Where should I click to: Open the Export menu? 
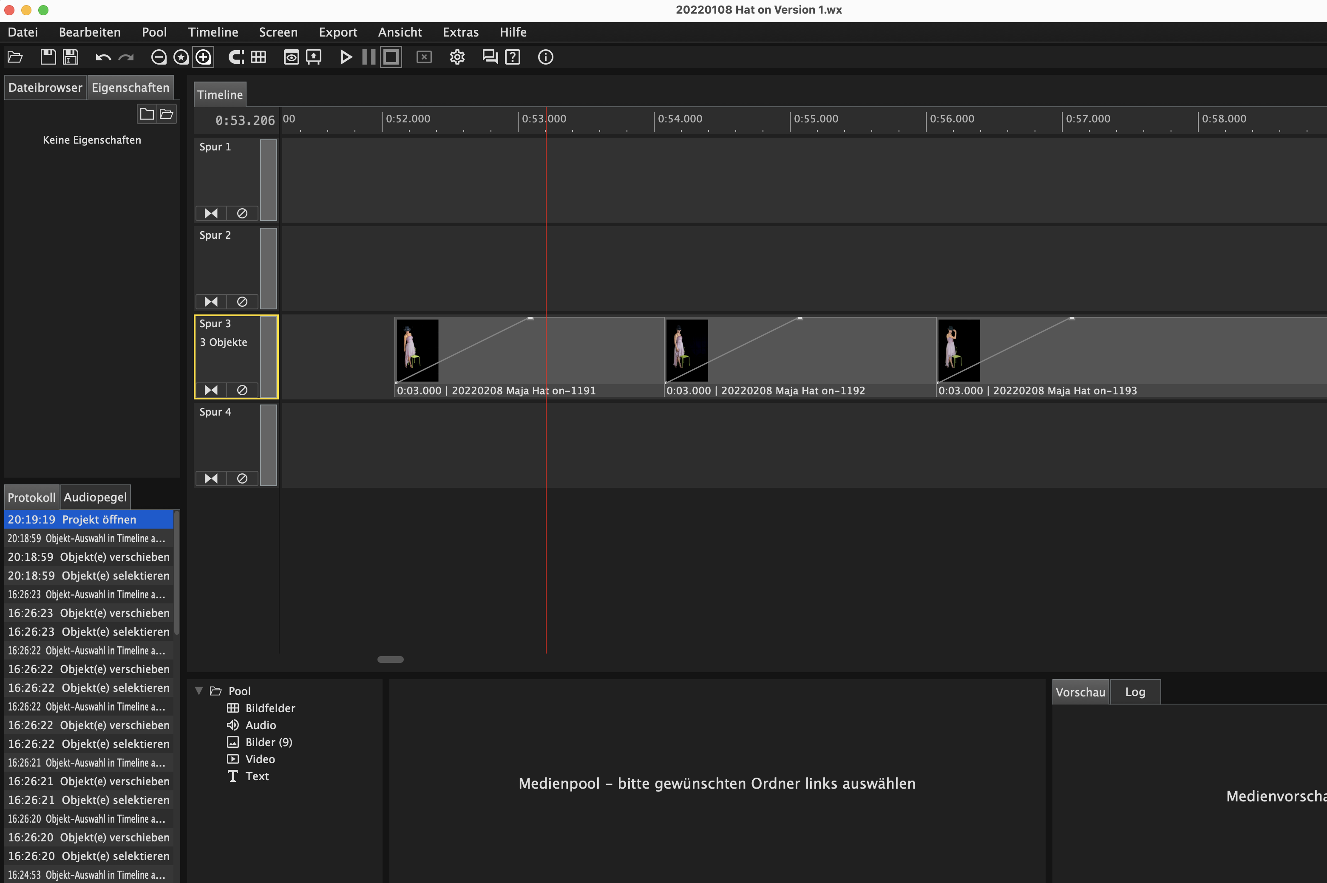(337, 32)
